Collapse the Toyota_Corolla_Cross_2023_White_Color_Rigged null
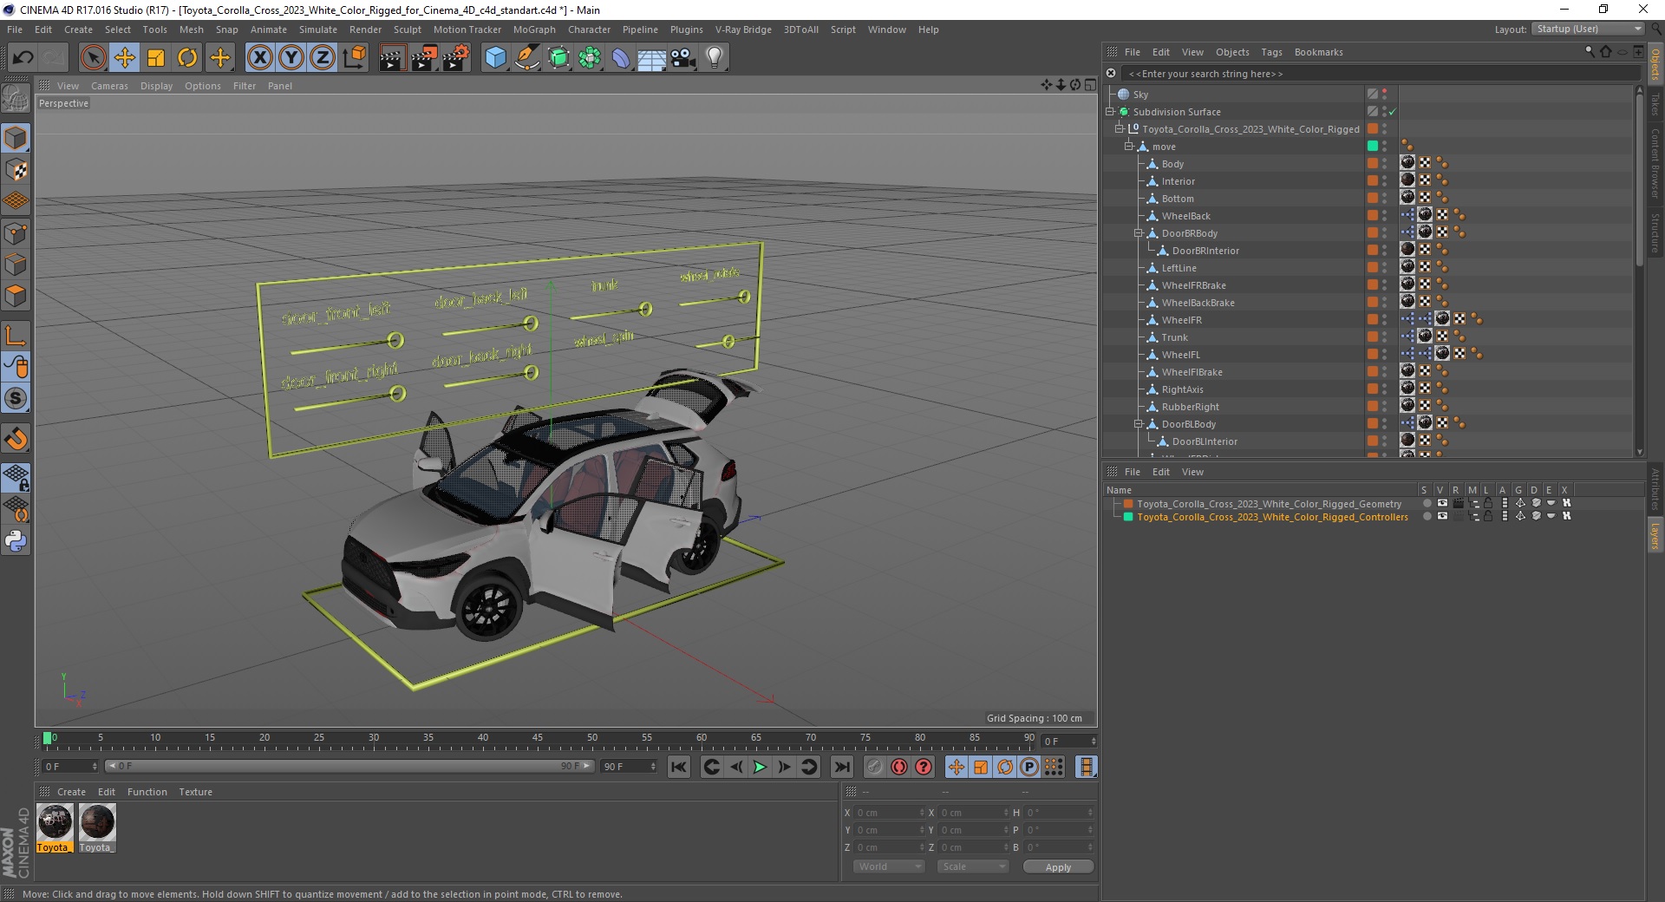The image size is (1665, 902). tap(1120, 129)
